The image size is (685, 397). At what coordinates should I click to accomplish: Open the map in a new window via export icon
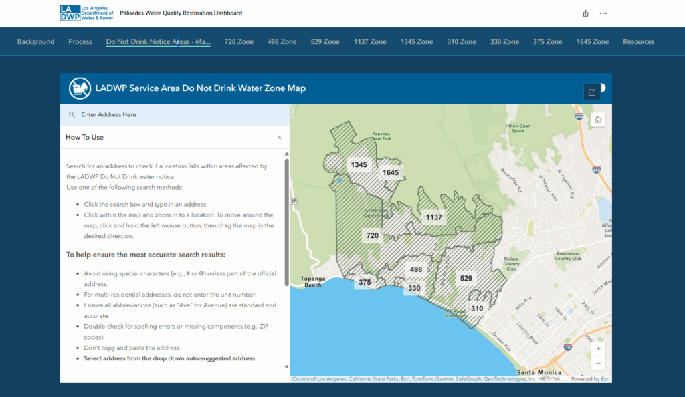[x=591, y=92]
